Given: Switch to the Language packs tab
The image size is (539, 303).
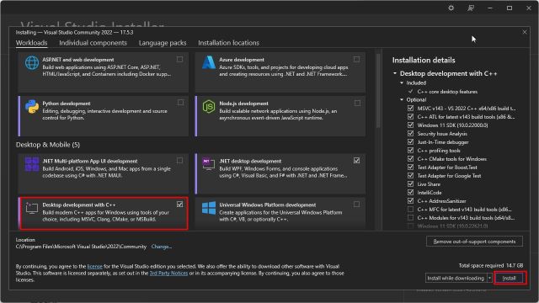Looking at the screenshot, I should pyautogui.click(x=163, y=43).
